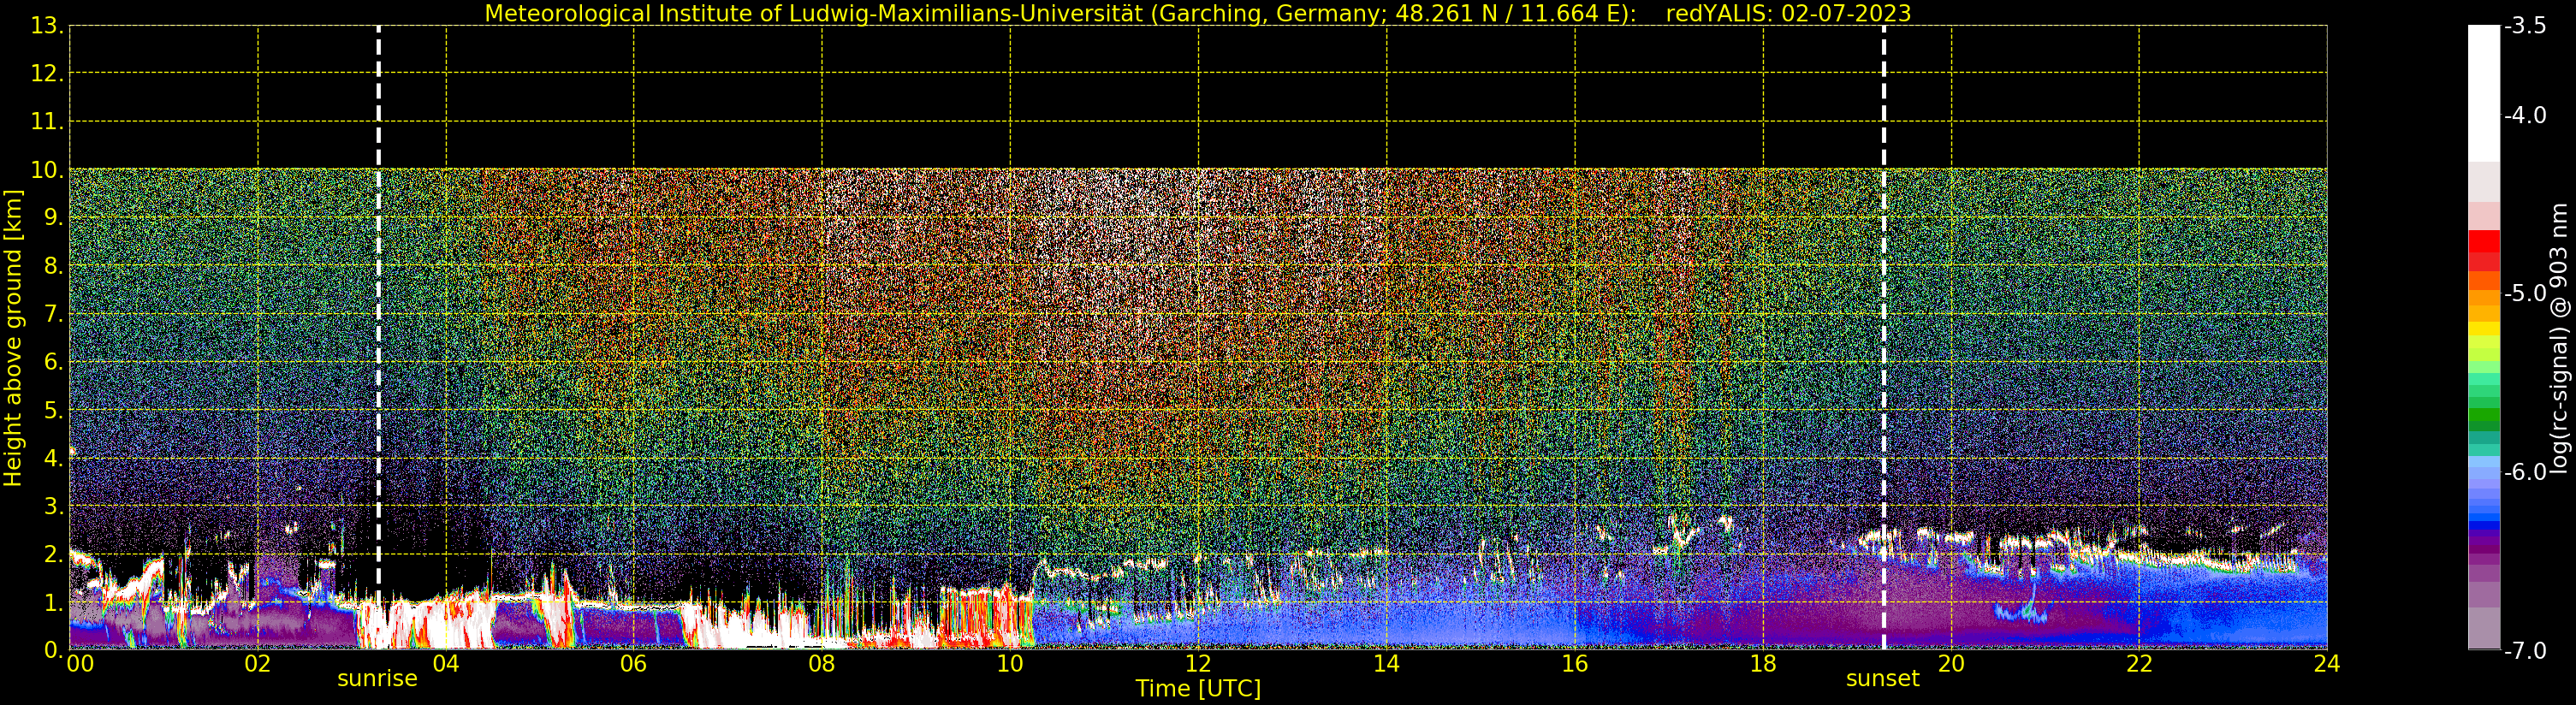The height and width of the screenshot is (705, 2576).
Task: Click the x-axis tick label '06'
Action: click(x=633, y=664)
